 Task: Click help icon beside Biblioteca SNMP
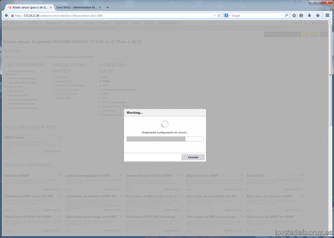[61, 176]
